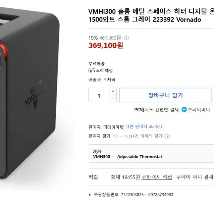The image size is (214, 214).
Task: Click the blue Coupay Money M icon
Action: click(x=184, y=110)
